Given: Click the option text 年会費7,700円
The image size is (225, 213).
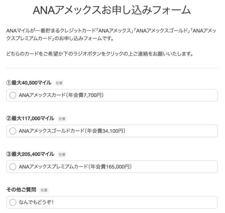Looking at the screenshot, I should (x=84, y=95).
